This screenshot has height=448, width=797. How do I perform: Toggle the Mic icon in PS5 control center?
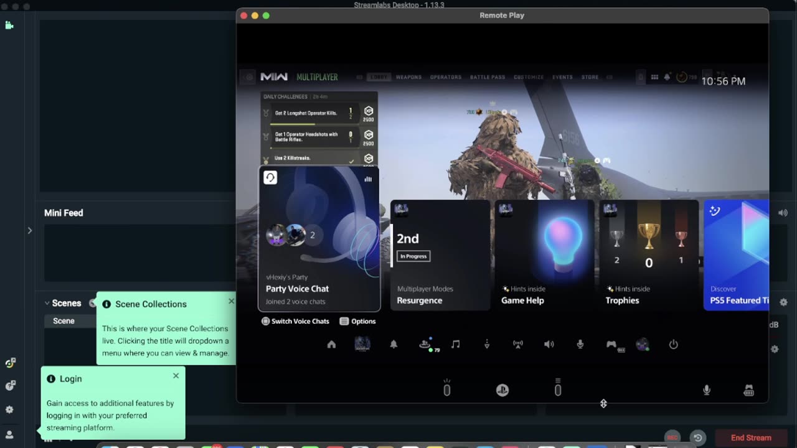pyautogui.click(x=580, y=345)
